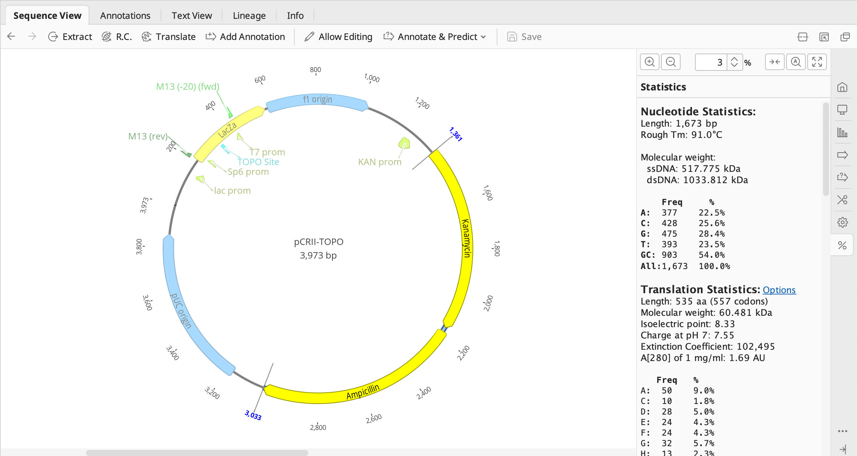Click the zoom to selection arrows icon

[775, 62]
